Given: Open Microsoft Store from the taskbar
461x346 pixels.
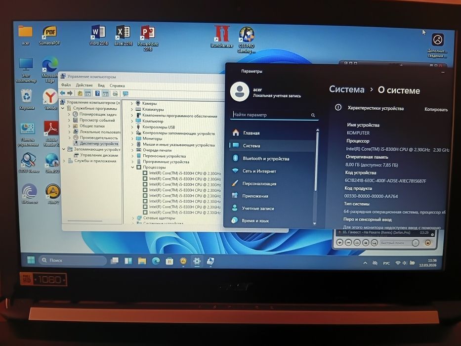Looking at the screenshot, I should tap(169, 261).
